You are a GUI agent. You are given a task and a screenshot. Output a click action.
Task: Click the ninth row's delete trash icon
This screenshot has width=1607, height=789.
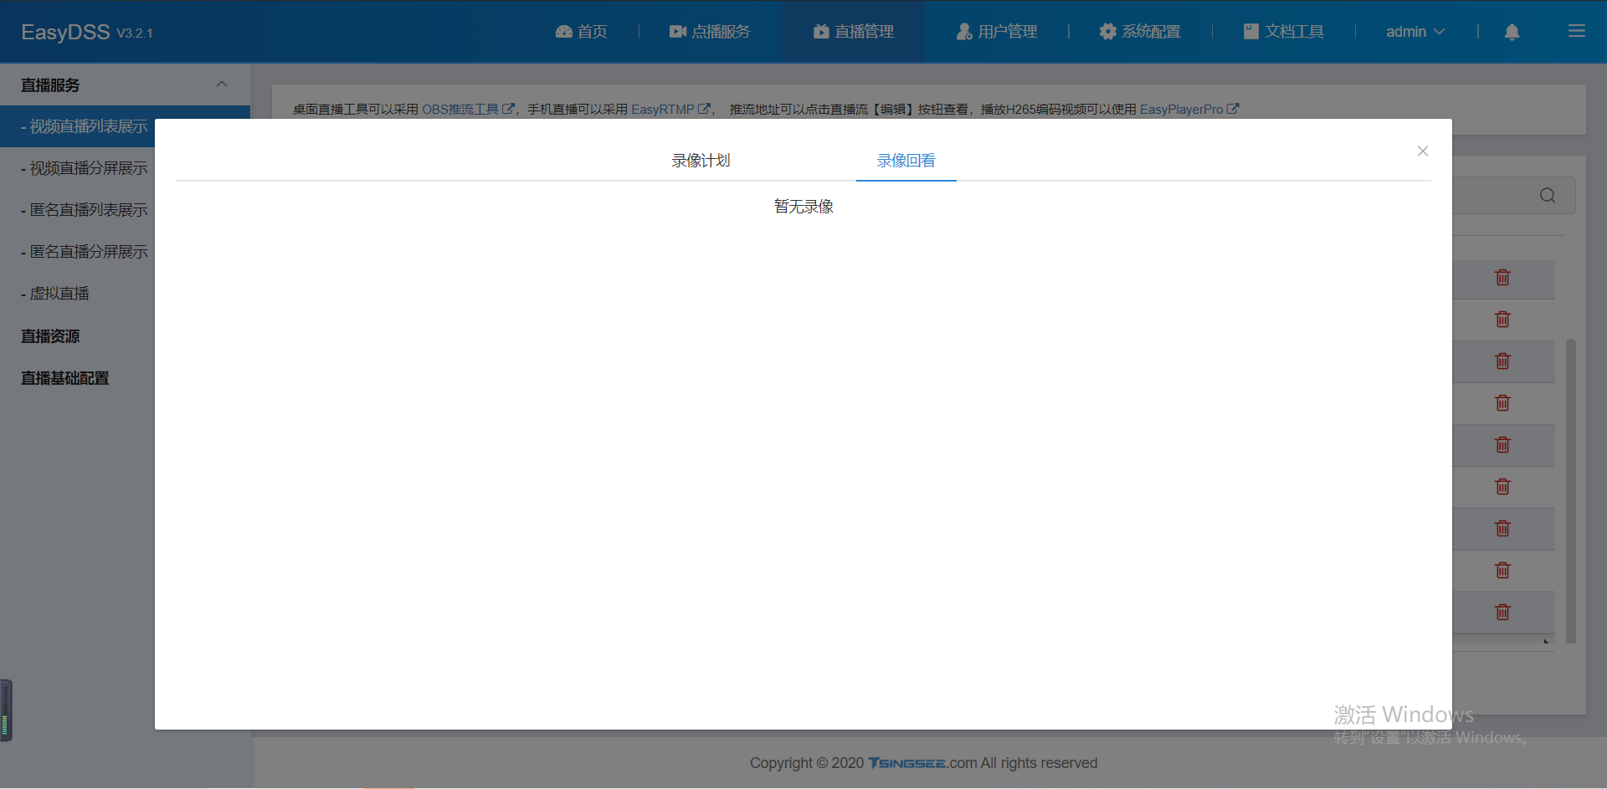point(1502,612)
